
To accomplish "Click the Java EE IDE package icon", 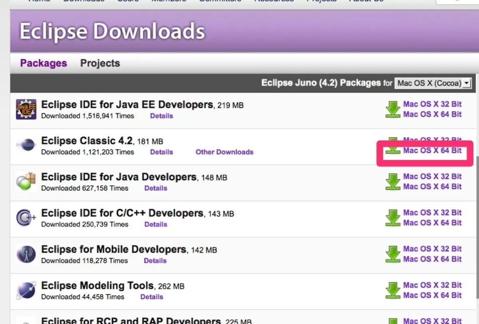I will point(26,109).
